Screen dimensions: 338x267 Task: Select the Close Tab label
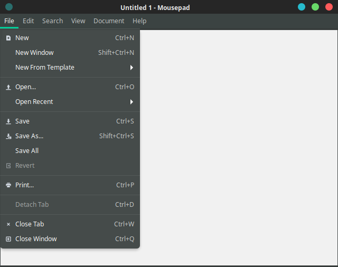click(x=30, y=224)
